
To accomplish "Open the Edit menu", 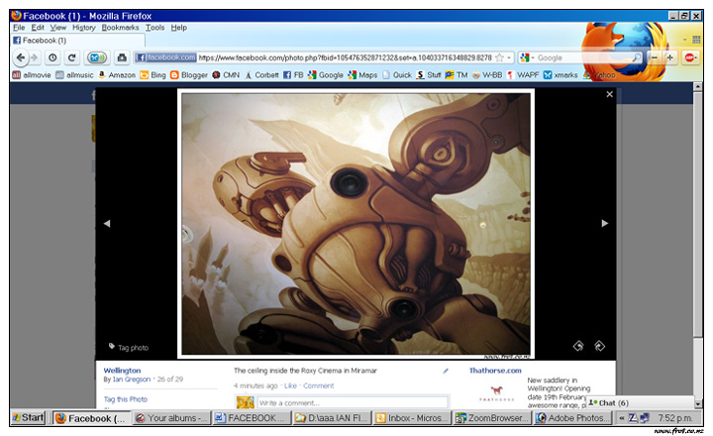I will [x=38, y=28].
